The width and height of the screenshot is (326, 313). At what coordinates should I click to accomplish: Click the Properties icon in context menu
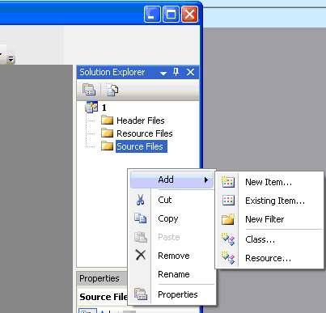[141, 294]
